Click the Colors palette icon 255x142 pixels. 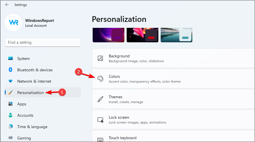point(100,79)
